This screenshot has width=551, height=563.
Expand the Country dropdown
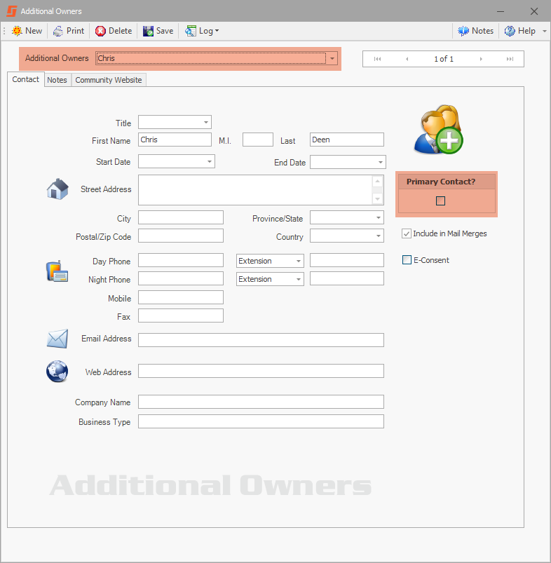(379, 236)
